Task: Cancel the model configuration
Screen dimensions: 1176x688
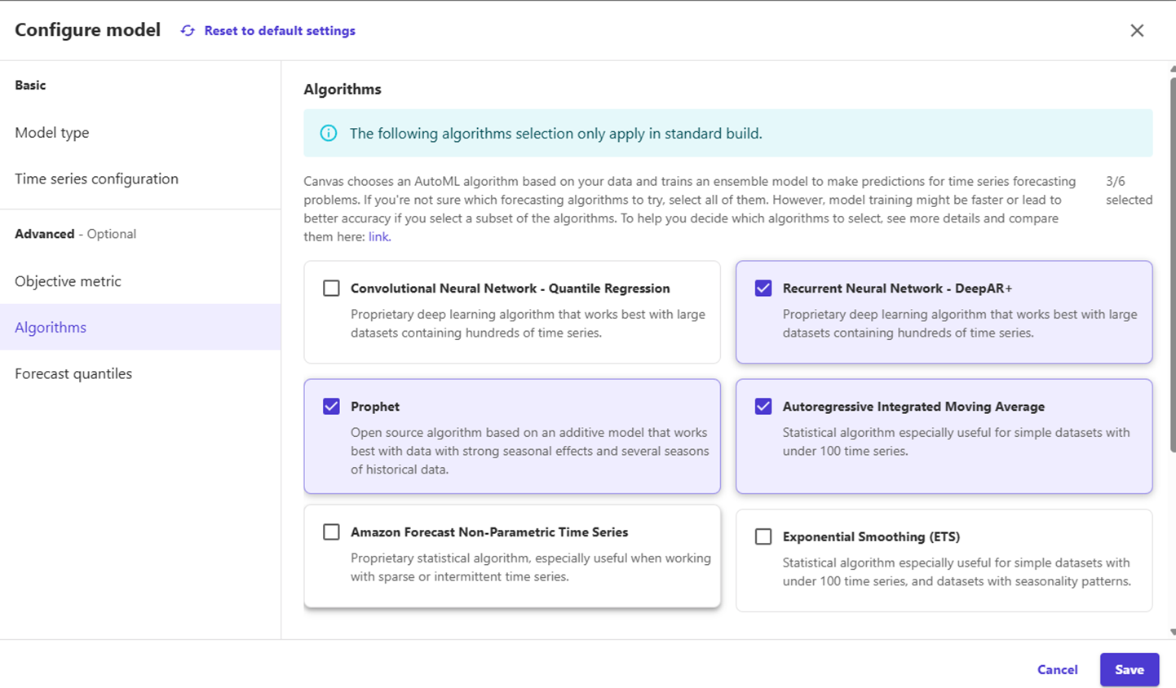Action: point(1057,669)
